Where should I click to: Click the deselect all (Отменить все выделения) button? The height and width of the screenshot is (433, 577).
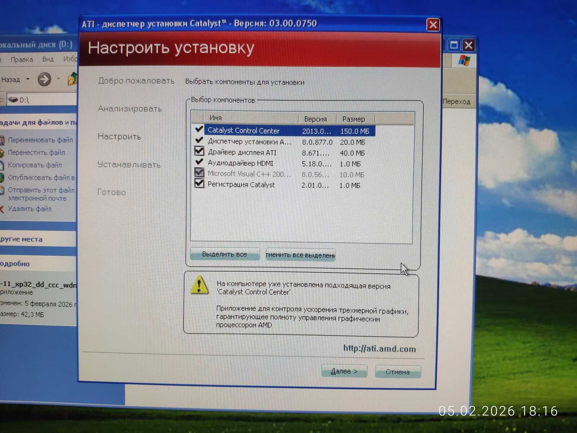[300, 255]
